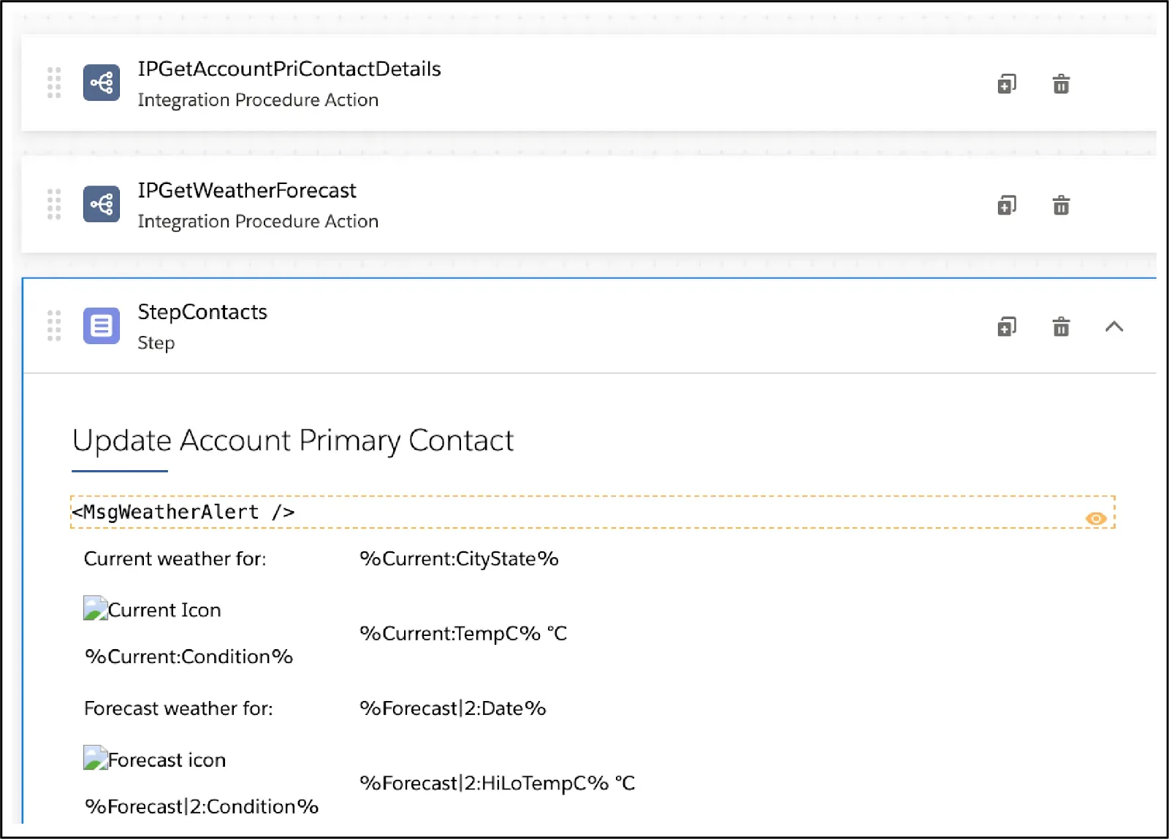
Task: Clone the IPGetWeatherForecast element
Action: (1007, 205)
